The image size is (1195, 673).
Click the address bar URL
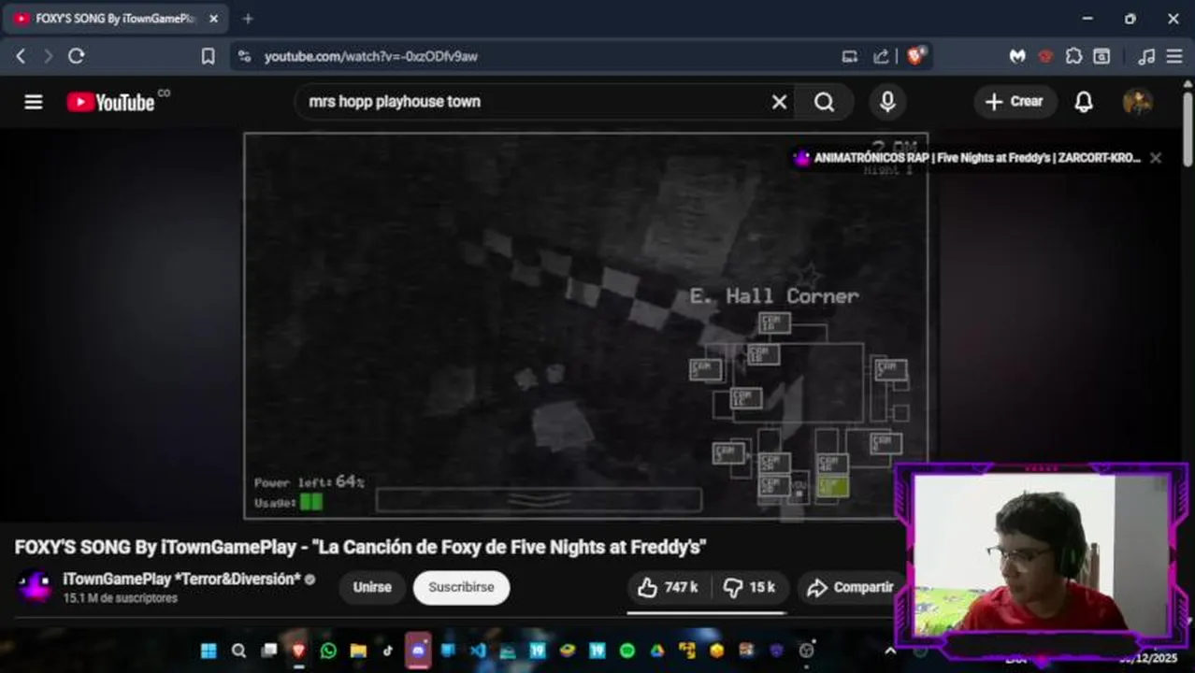click(x=370, y=56)
